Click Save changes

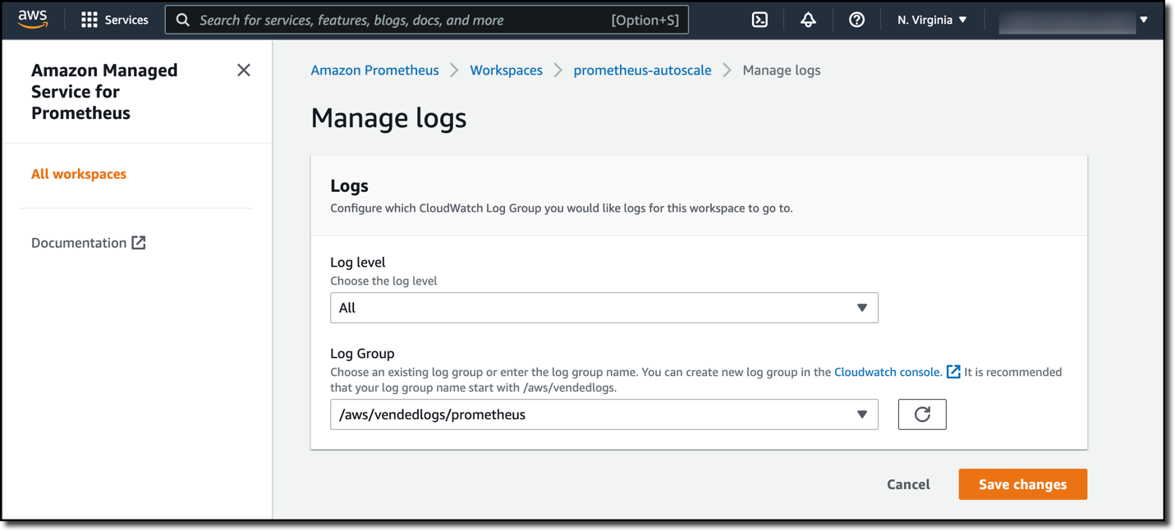[1023, 484]
